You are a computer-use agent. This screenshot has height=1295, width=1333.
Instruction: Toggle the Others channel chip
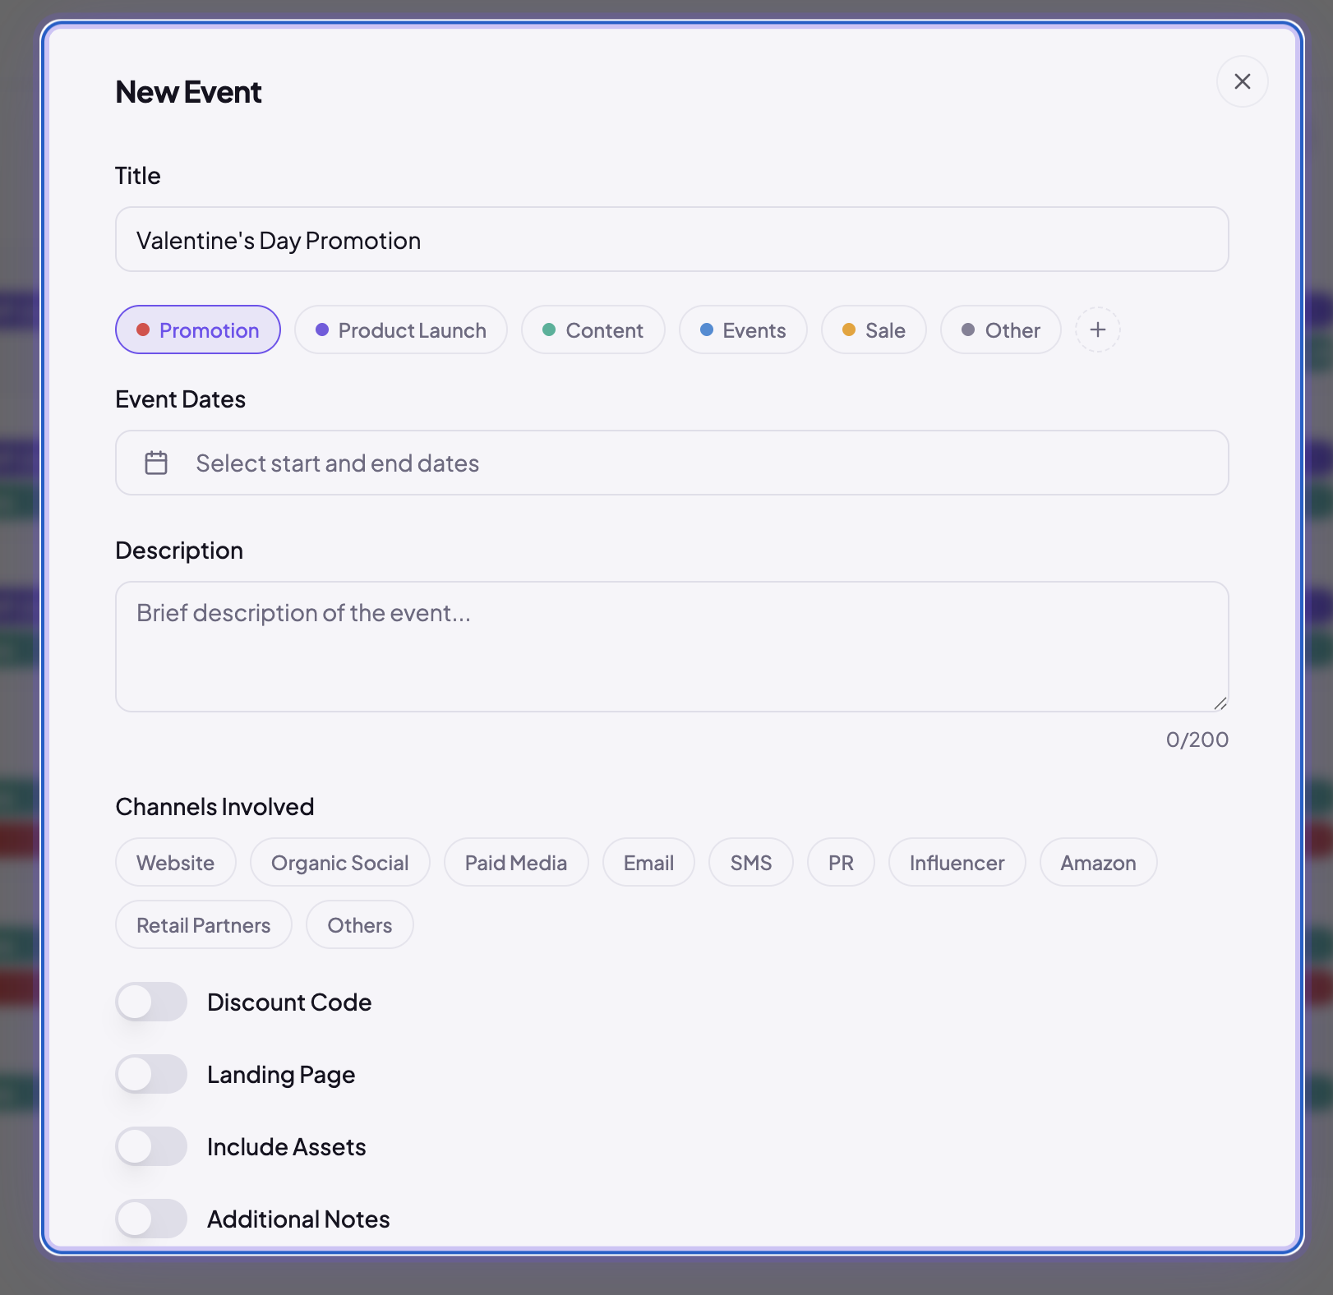tap(360, 924)
